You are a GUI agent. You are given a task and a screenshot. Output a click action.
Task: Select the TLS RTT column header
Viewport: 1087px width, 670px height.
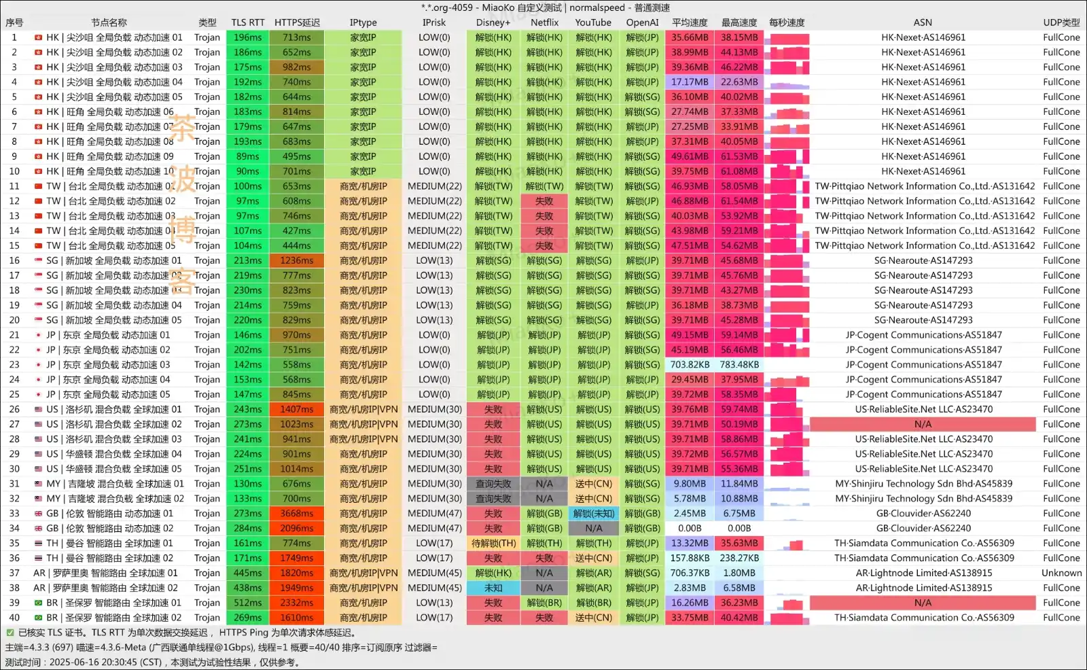click(x=248, y=22)
